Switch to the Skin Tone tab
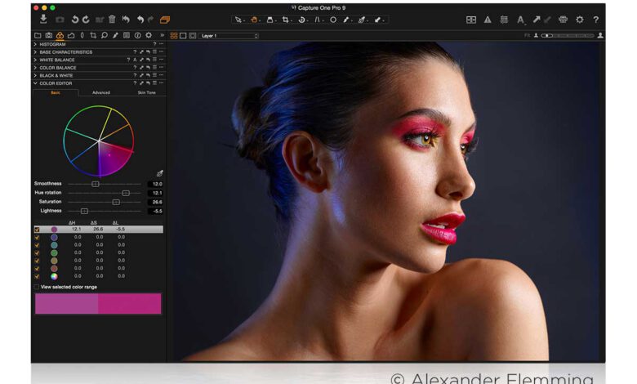Viewport: 637px width, 384px height. pos(146,92)
